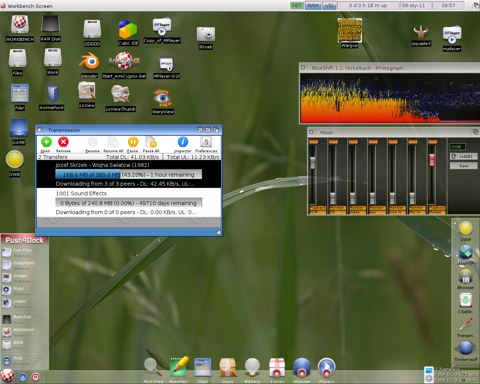
Task: Open Videos directory in Push4Dock
Action: tap(24, 304)
